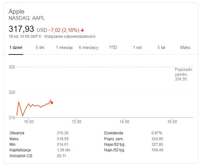202x168 pixels.
Task: Switch to the "5 dni" tab
Action: point(40,48)
